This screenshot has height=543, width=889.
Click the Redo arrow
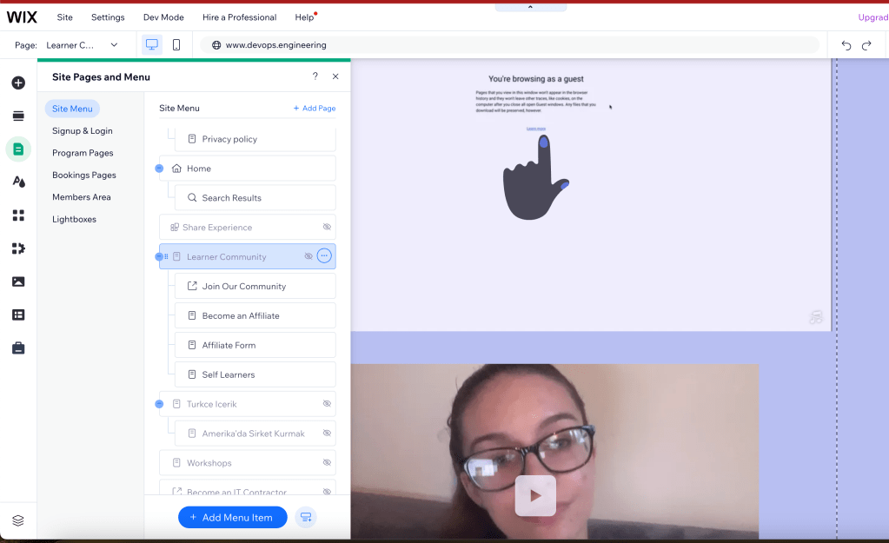866,45
